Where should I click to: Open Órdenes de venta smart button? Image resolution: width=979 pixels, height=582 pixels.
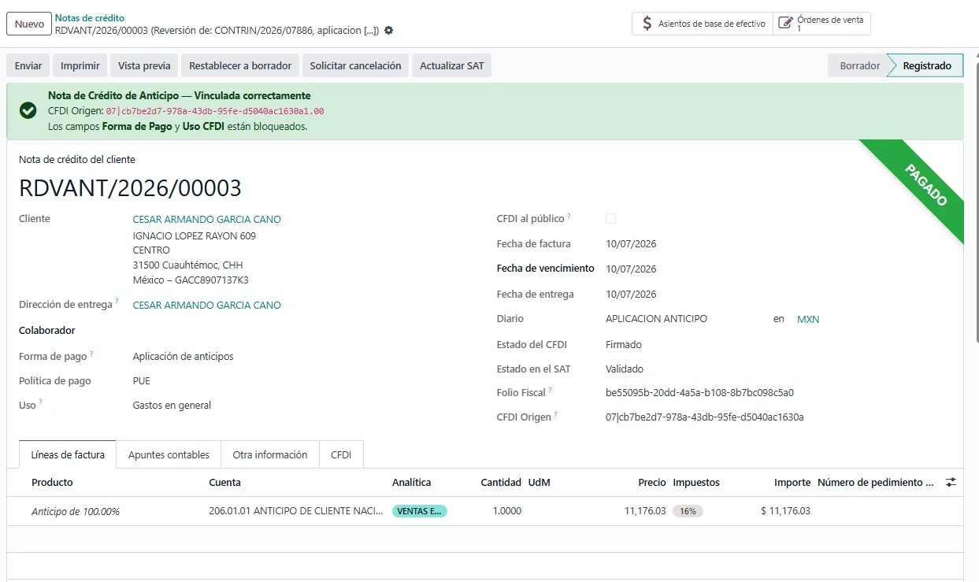[x=821, y=24]
